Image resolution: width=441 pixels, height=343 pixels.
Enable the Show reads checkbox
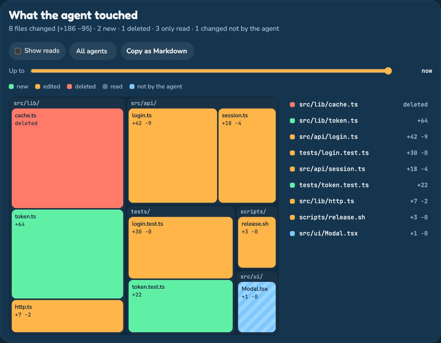pyautogui.click(x=18, y=51)
